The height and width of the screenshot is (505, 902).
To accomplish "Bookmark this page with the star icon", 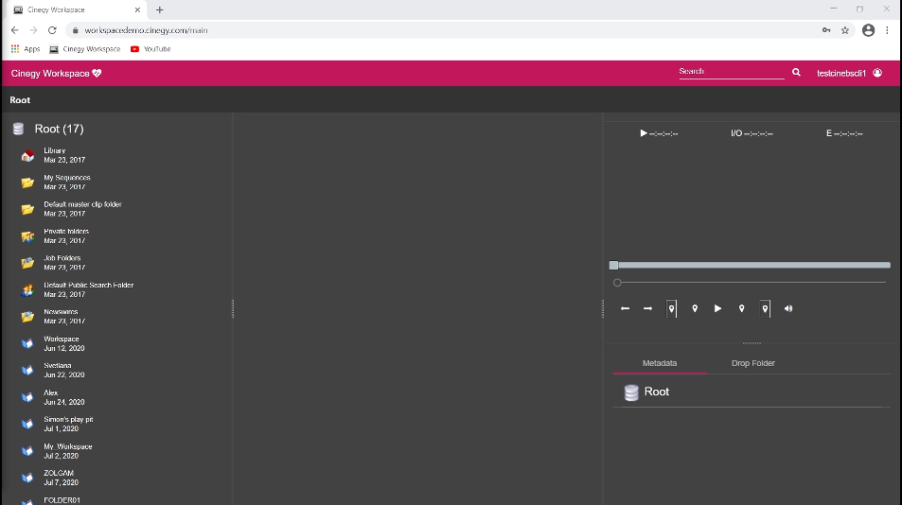I will click(x=844, y=30).
